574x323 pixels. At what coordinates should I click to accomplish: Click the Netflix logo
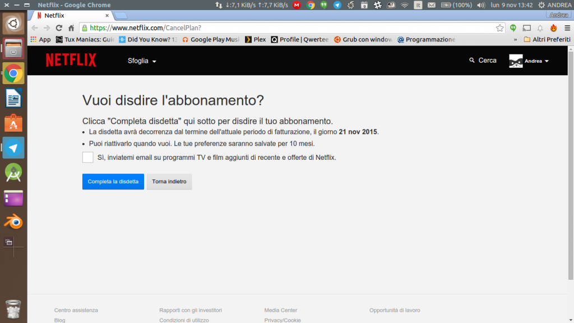[x=71, y=61]
